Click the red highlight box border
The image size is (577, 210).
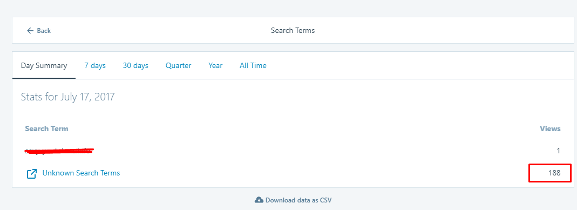point(550,165)
